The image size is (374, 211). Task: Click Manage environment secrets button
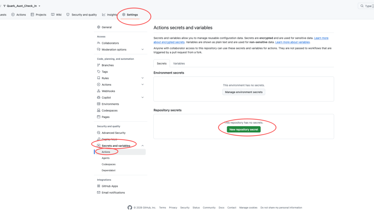pyautogui.click(x=243, y=92)
